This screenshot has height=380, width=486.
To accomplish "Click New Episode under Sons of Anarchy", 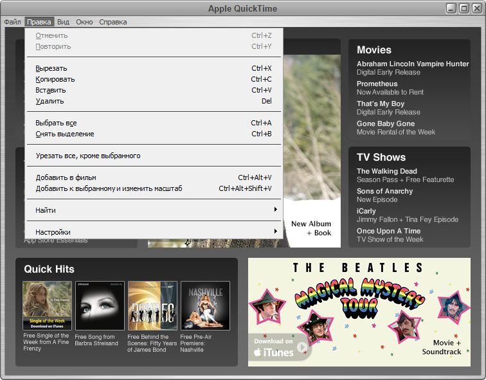I will [377, 199].
